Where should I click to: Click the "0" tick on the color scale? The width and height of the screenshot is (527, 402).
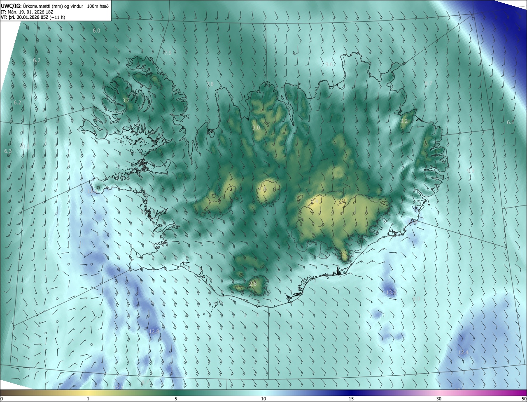tap(2, 399)
